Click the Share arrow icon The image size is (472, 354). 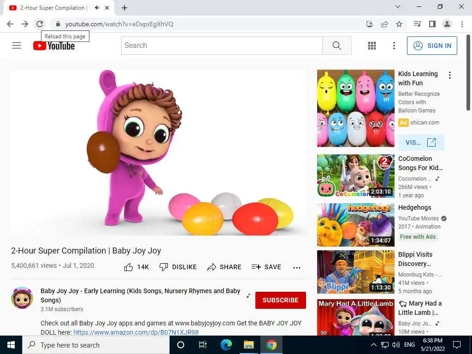[211, 267]
